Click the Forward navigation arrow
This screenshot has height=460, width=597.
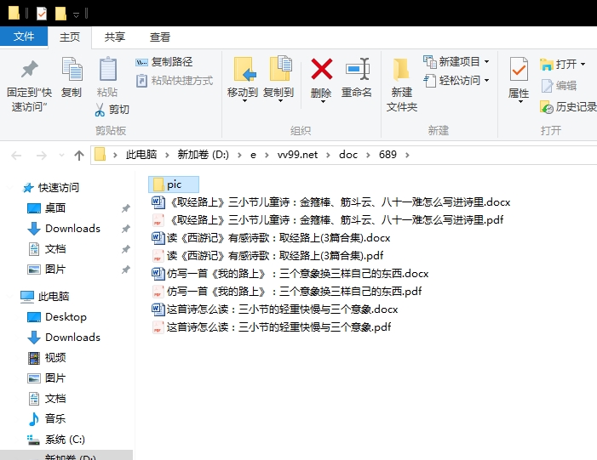(x=41, y=155)
